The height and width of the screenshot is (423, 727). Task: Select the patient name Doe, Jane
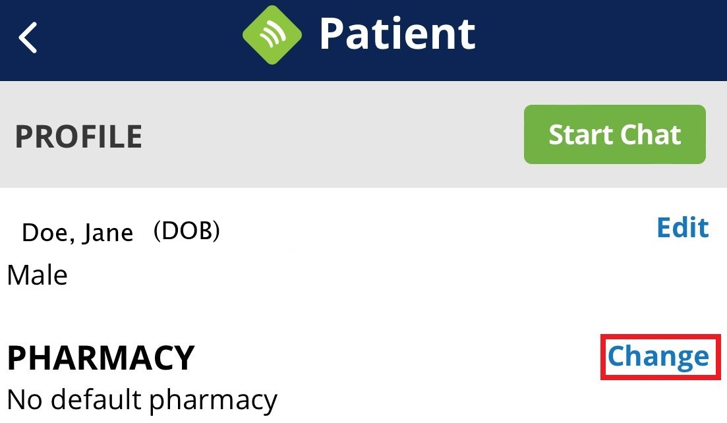point(77,233)
